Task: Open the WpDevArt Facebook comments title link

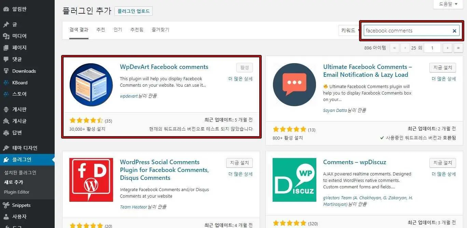Action: [164, 67]
